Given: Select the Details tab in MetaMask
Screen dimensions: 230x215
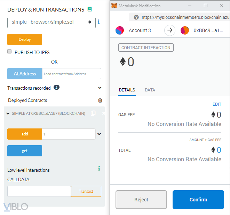Looking at the screenshot, I should click(127, 90).
